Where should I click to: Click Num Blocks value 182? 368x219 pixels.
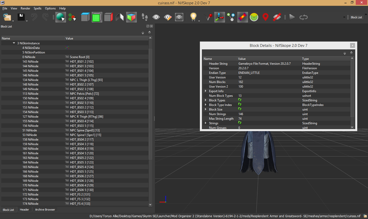[x=240, y=82]
